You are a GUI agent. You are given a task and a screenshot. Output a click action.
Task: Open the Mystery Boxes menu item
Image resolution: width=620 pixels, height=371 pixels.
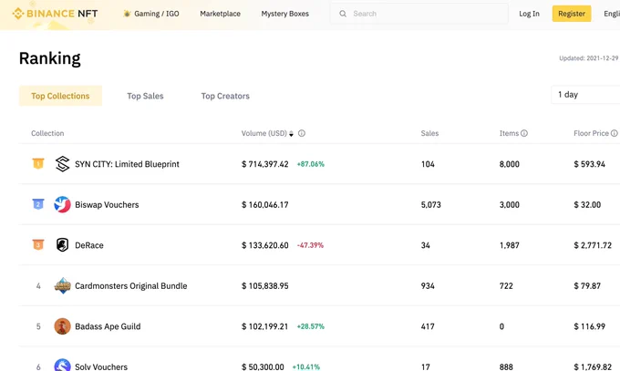(285, 14)
